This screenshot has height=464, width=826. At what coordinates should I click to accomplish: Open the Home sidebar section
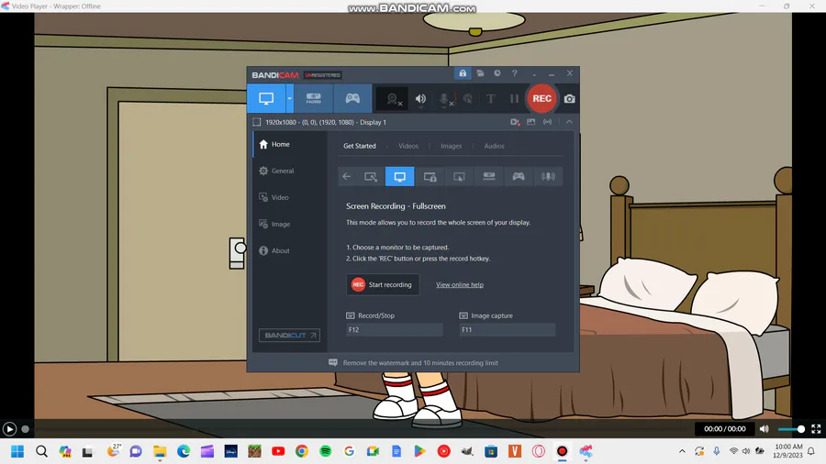290,144
